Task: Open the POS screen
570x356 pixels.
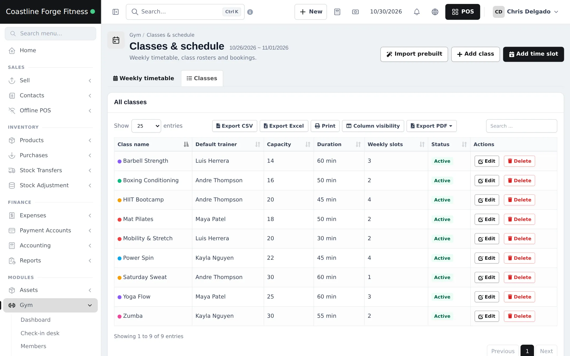Action: [x=463, y=12]
